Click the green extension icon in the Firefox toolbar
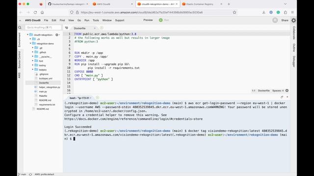The image size is (314, 176). (x=278, y=12)
